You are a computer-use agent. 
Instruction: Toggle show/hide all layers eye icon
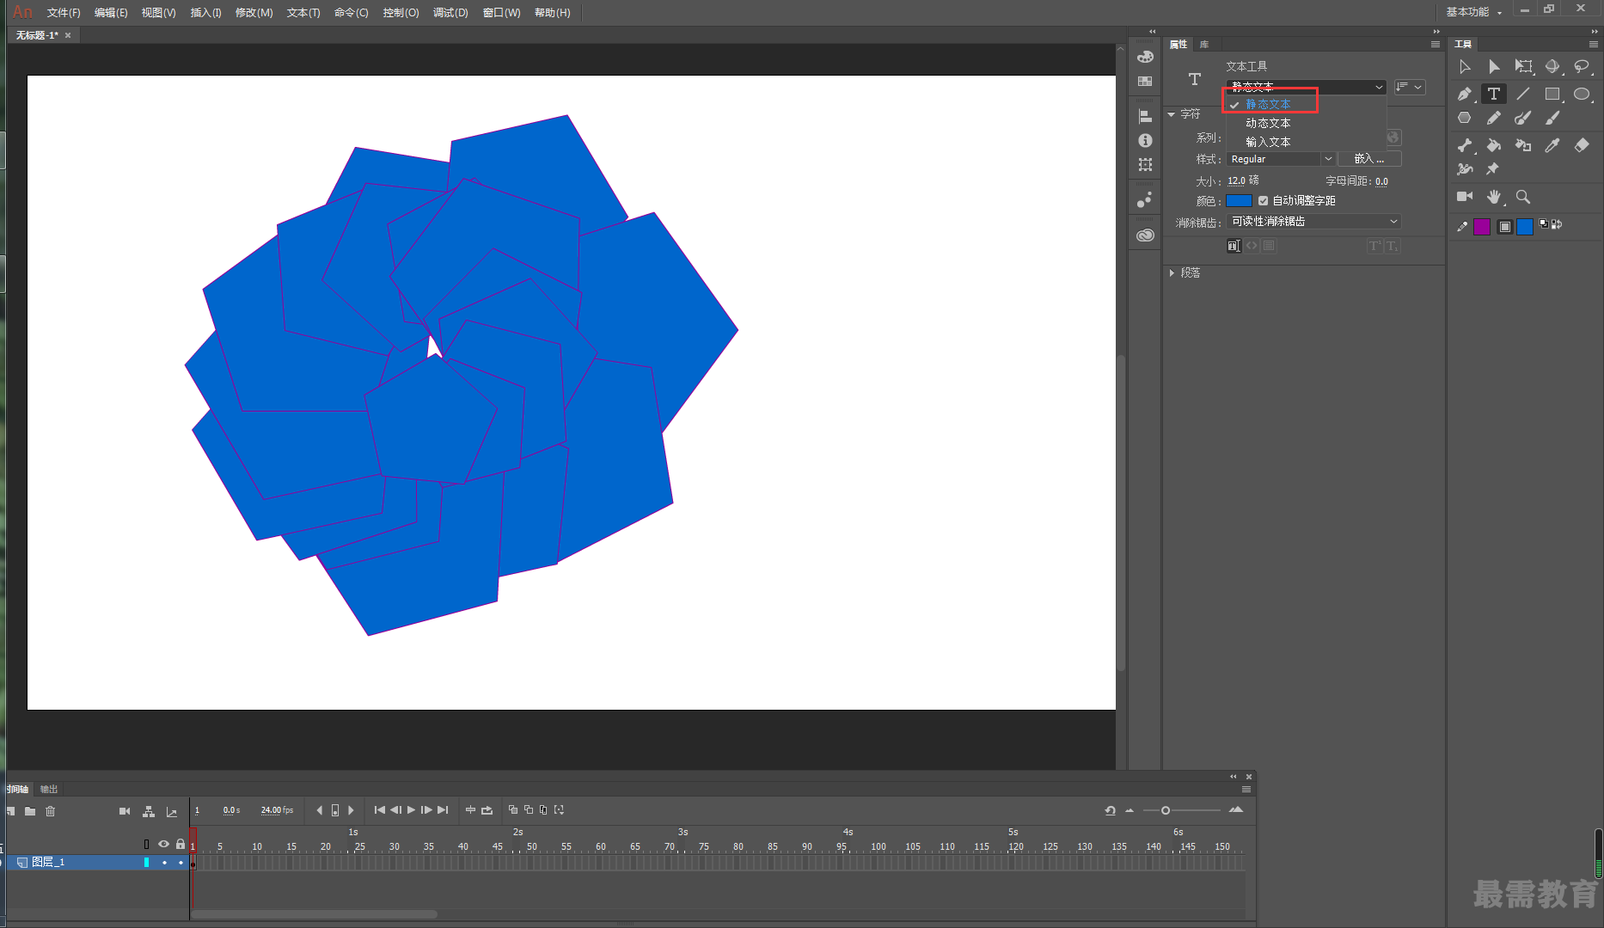163,844
